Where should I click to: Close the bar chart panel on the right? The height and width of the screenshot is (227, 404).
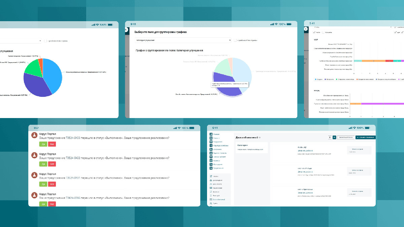[306, 29]
